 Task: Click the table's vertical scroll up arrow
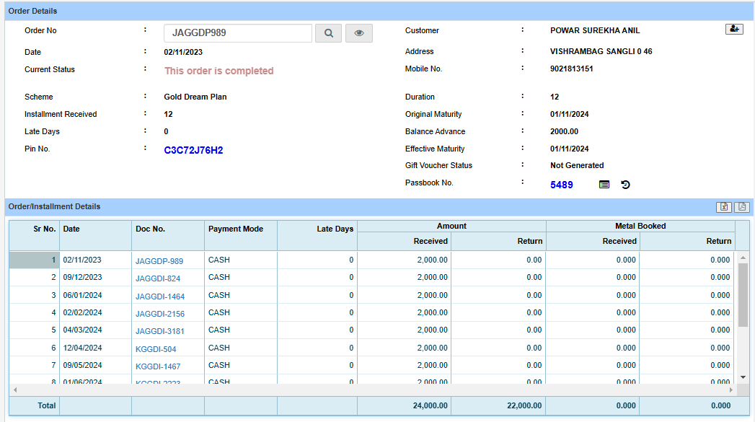(743, 258)
